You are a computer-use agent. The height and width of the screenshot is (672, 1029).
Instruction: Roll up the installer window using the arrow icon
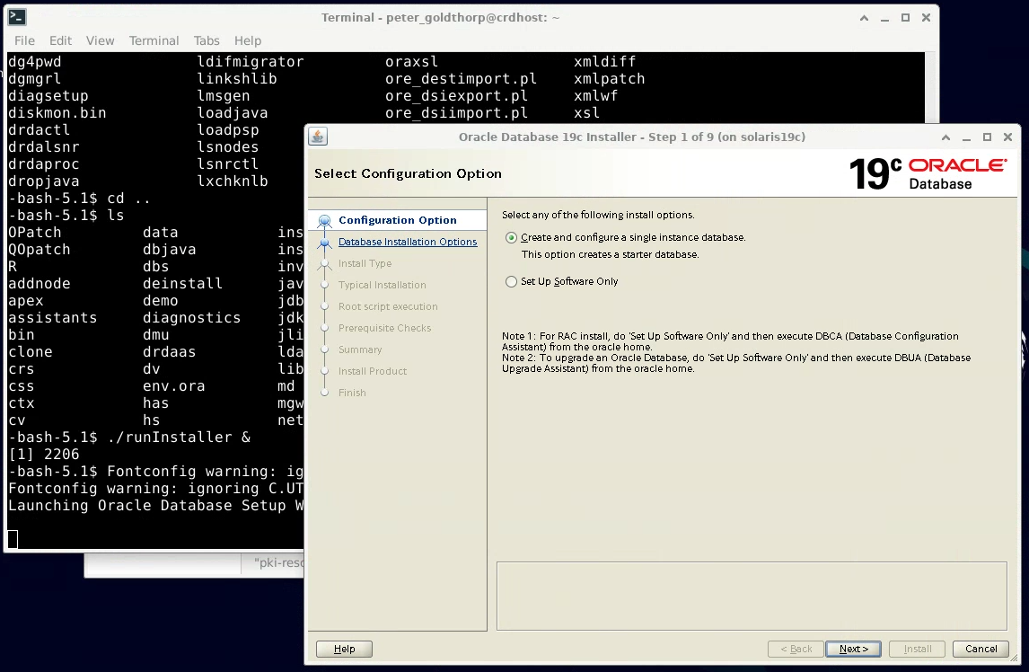945,137
